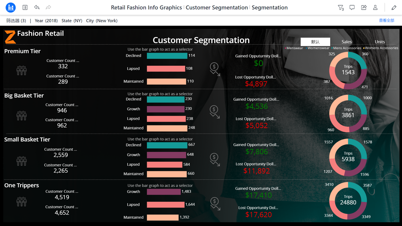Click the Trips 3861 donut chart
The width and height of the screenshot is (402, 226).
(348, 113)
